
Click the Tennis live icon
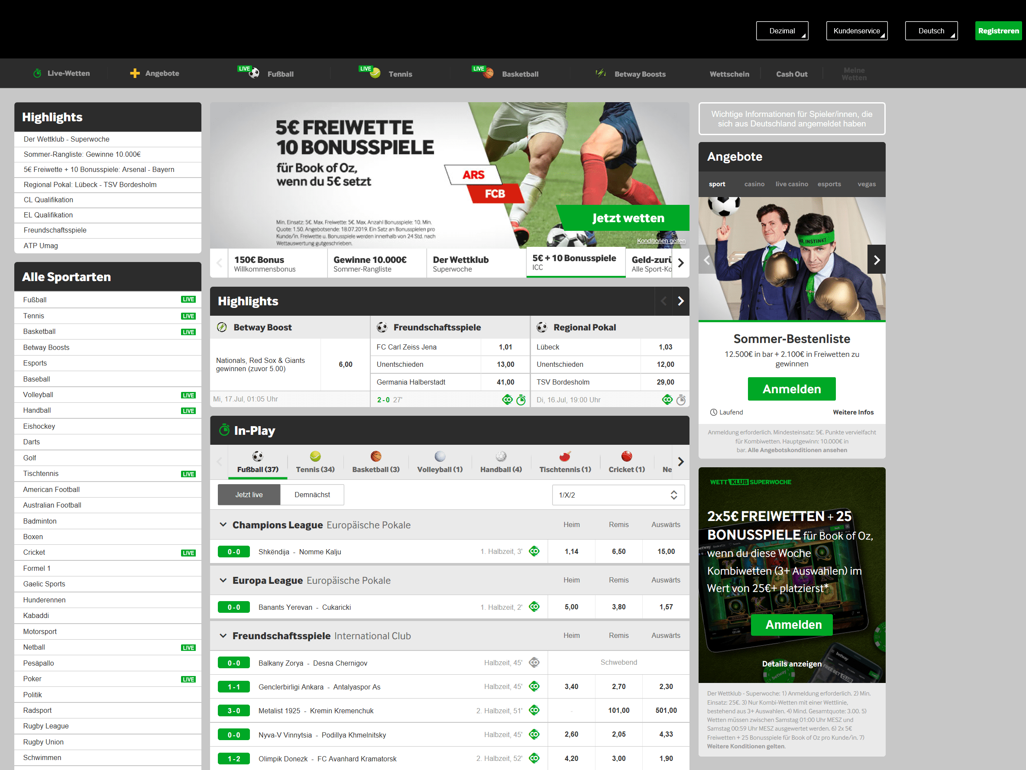(x=371, y=73)
